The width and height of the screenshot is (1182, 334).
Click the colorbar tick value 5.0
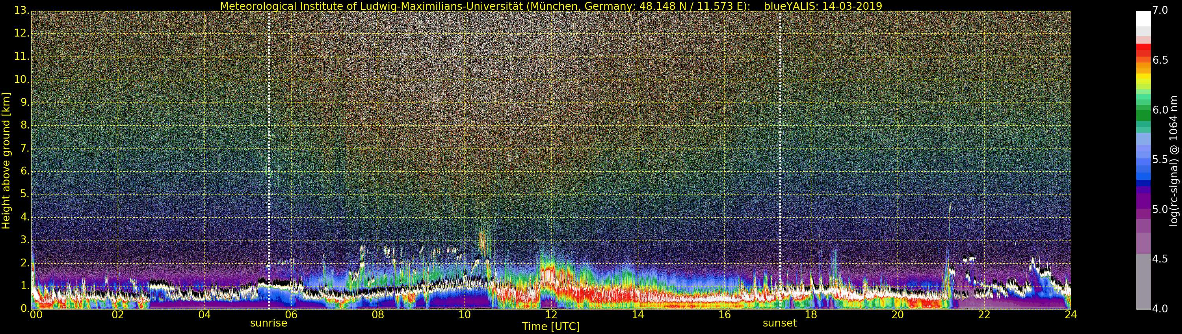[x=1160, y=209]
